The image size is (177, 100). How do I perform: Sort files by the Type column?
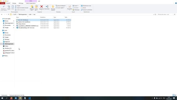(x=55, y=17)
